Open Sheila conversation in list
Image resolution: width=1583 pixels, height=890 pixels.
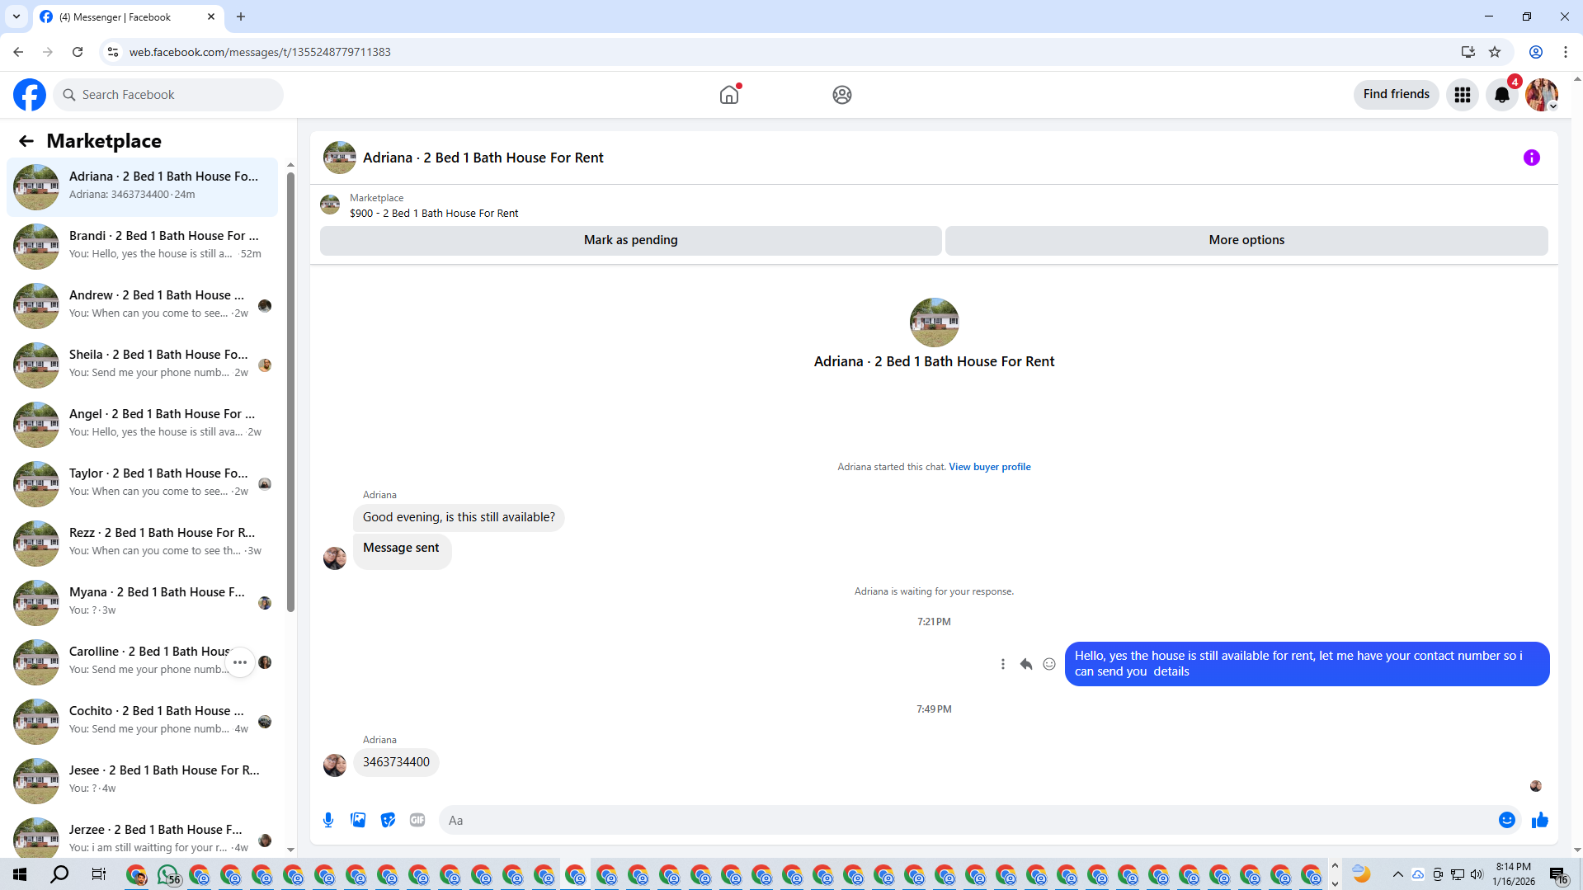(142, 365)
